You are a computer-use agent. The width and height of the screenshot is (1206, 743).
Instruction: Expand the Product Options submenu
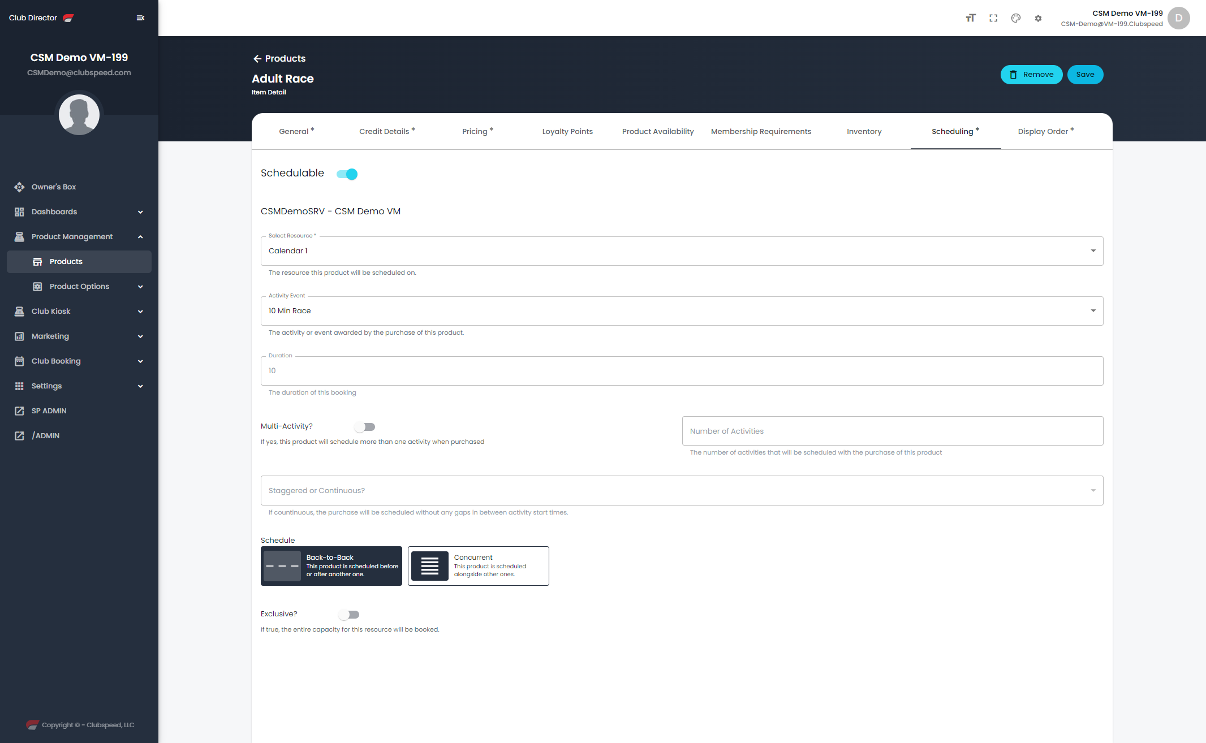click(140, 287)
